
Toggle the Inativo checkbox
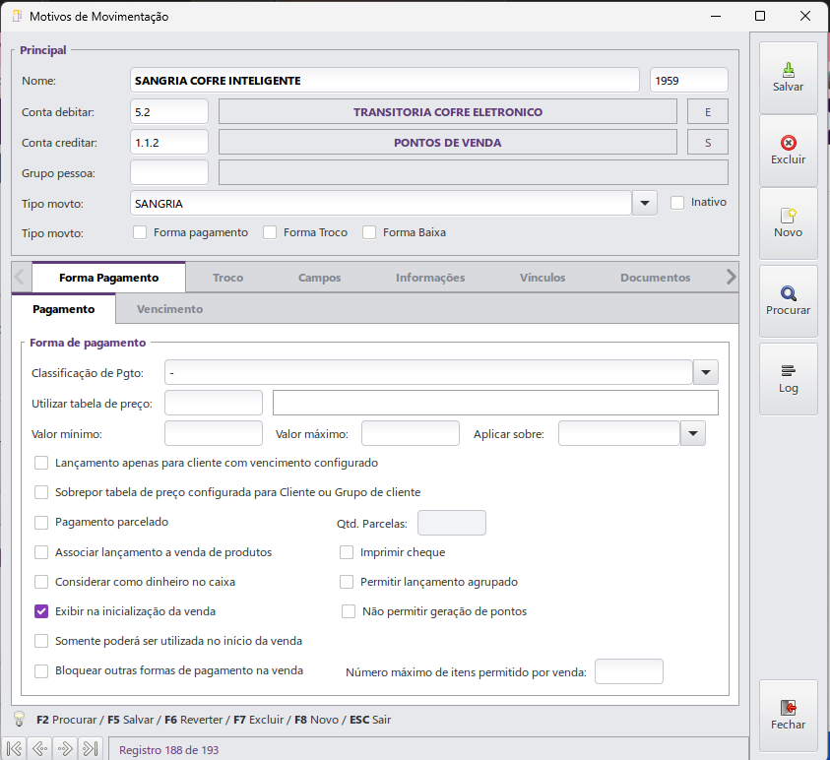pos(677,203)
